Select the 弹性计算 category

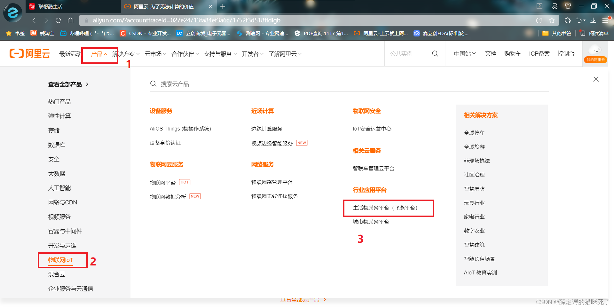(59, 116)
